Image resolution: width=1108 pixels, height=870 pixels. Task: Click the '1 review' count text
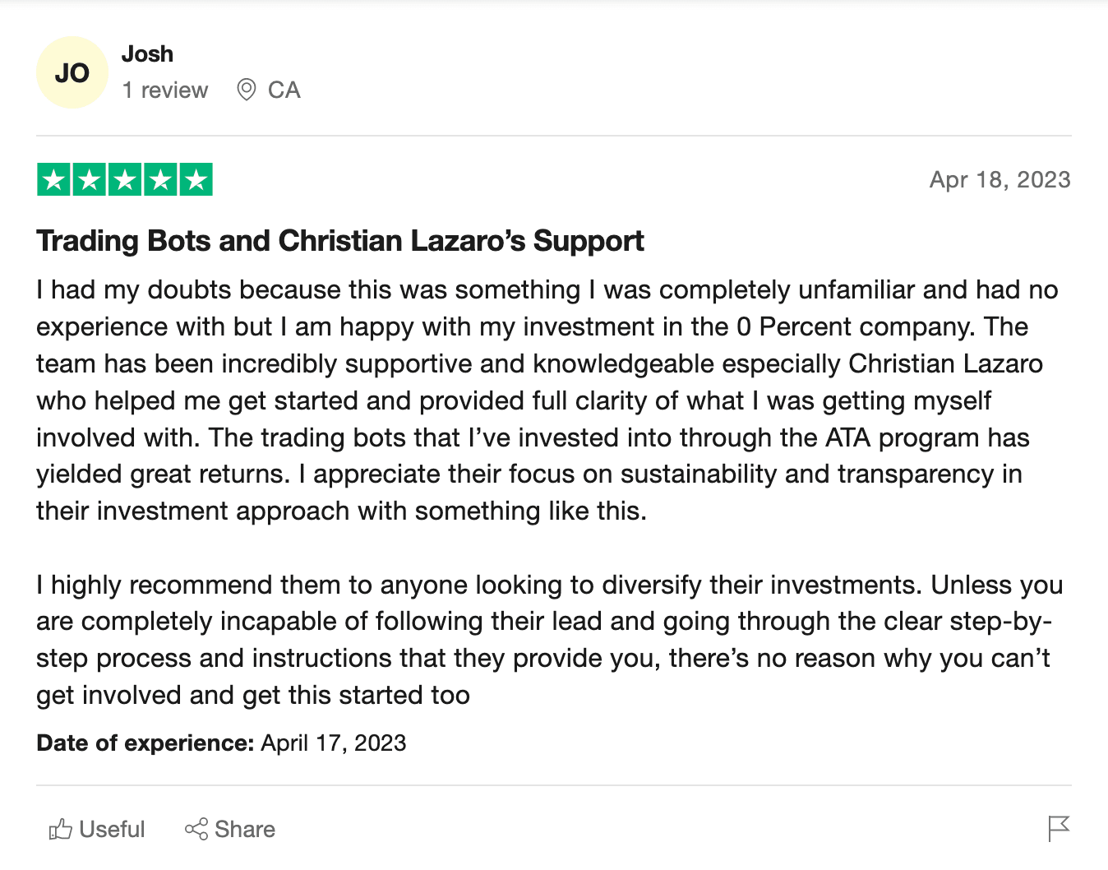(x=165, y=90)
